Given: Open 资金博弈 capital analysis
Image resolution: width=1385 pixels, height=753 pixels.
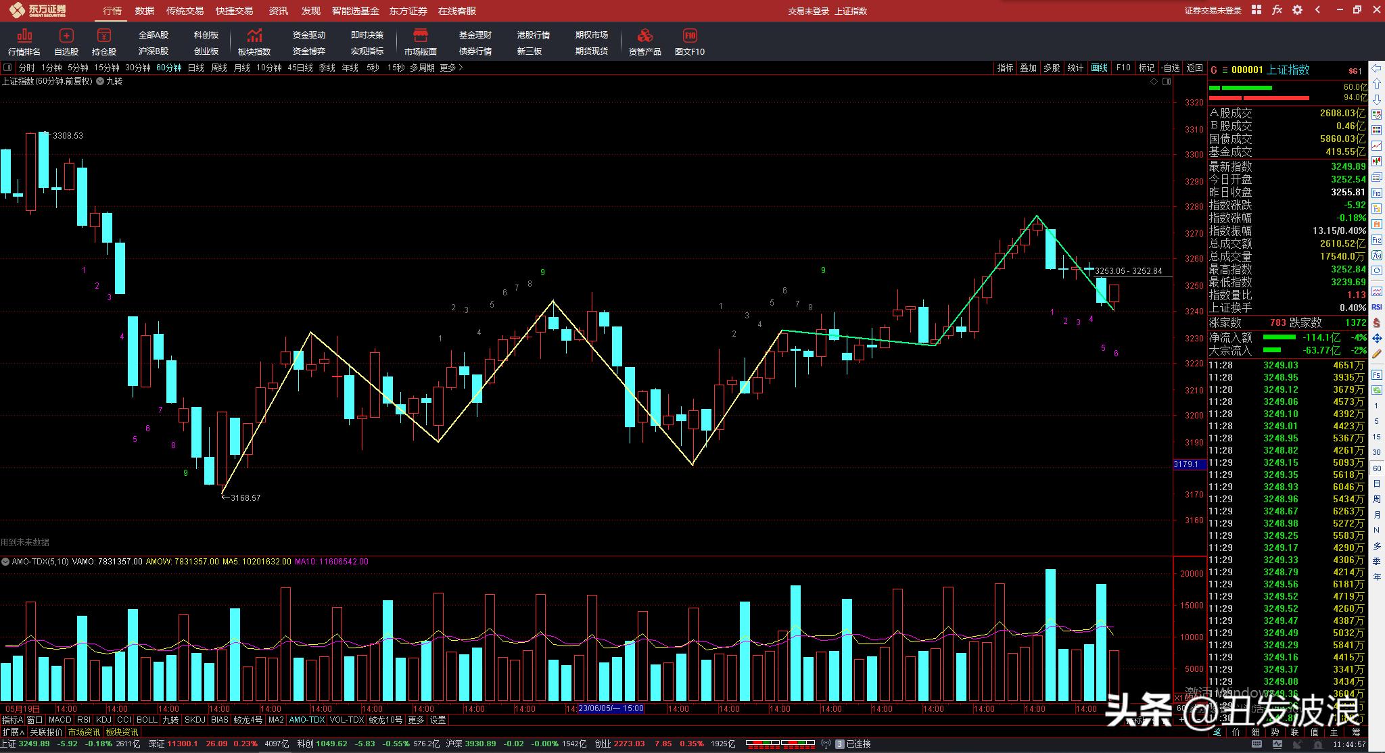Looking at the screenshot, I should coord(308,51).
